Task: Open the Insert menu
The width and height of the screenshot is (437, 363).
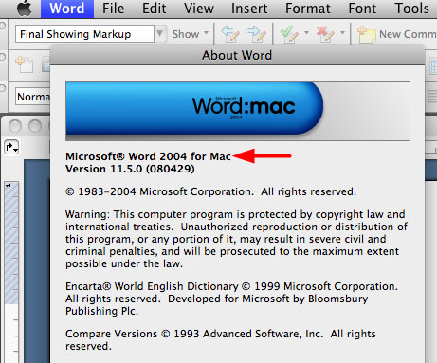Action: pyautogui.click(x=249, y=9)
